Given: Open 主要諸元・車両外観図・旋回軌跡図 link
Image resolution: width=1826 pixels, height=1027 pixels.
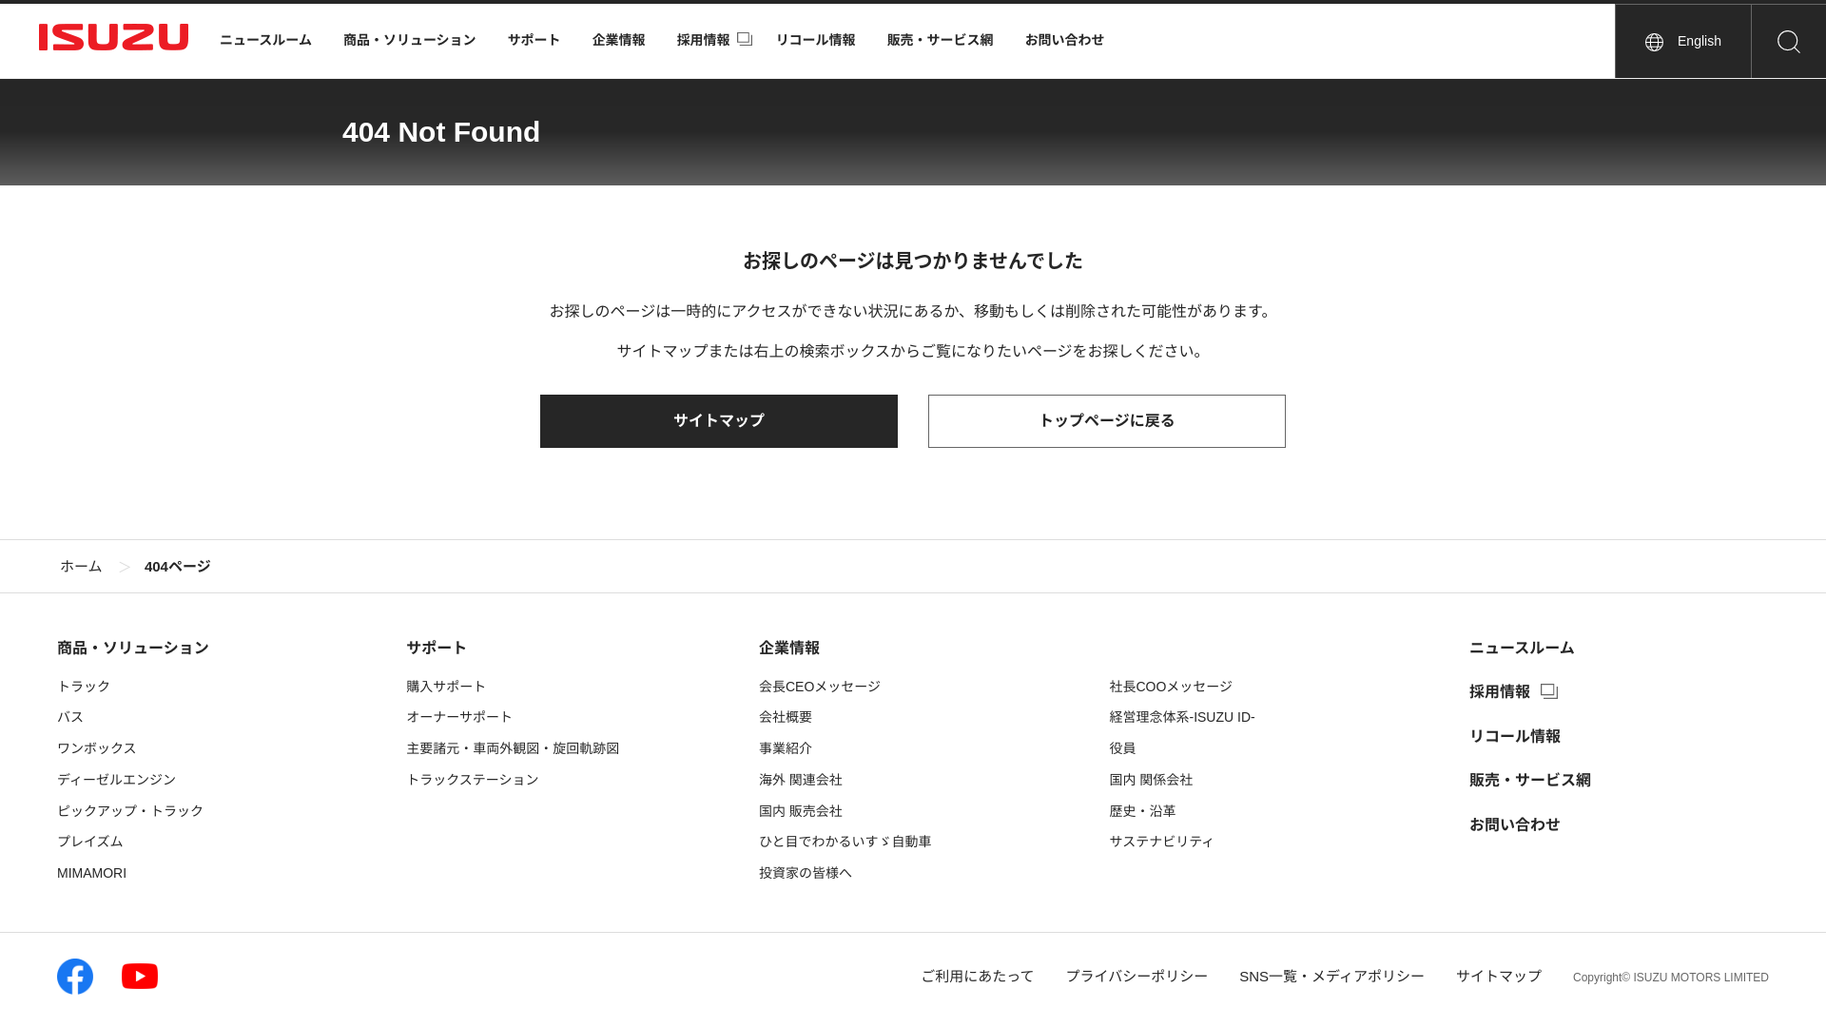Looking at the screenshot, I should (x=513, y=748).
